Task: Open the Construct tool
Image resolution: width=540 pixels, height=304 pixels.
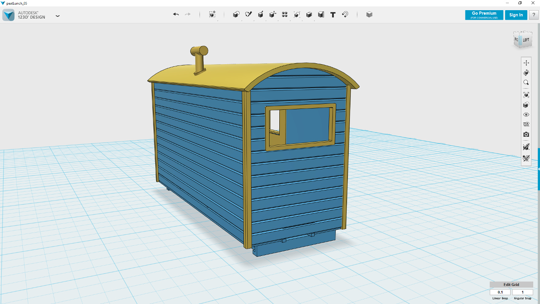Action: point(261,14)
